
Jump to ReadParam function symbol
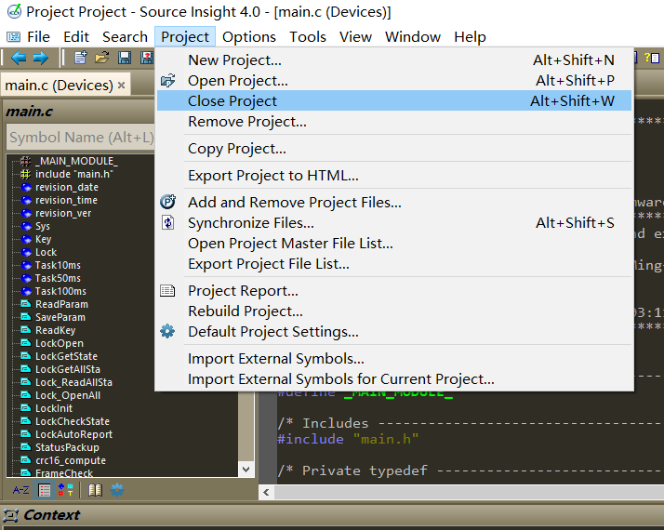[x=61, y=304]
